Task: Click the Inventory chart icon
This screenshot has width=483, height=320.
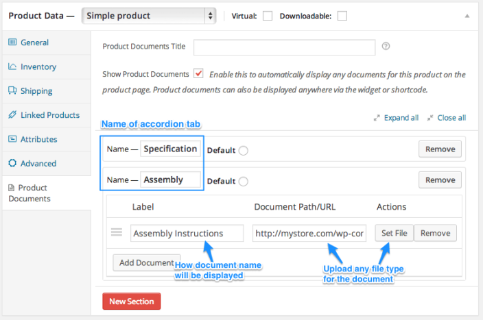Action: pyautogui.click(x=12, y=66)
